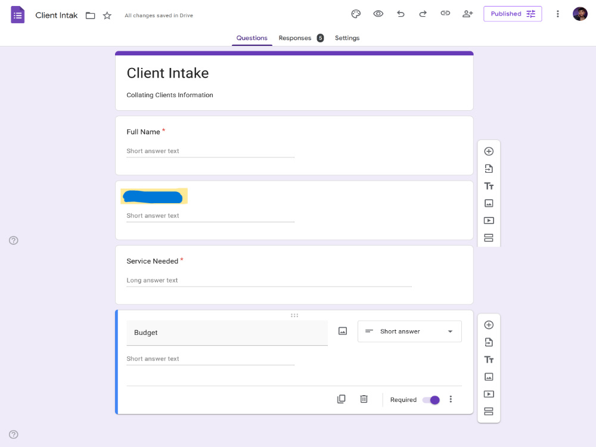Delete the Budget question
Image resolution: width=596 pixels, height=447 pixels.
pos(364,399)
